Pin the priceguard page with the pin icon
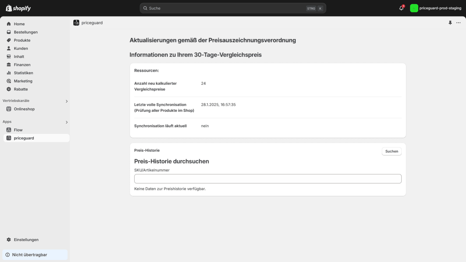Image resolution: width=466 pixels, height=262 pixels. [450, 23]
